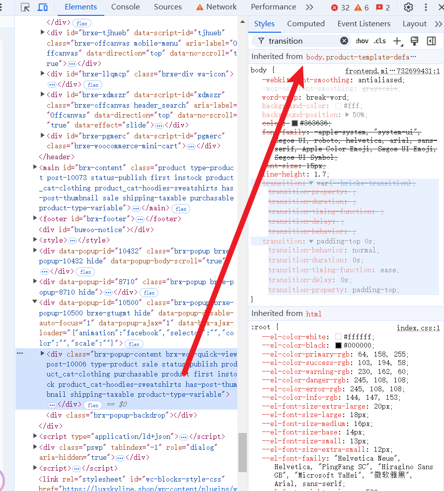Image resolution: width=444 pixels, height=491 pixels.
Task: Add a new style rule
Action: click(398, 41)
